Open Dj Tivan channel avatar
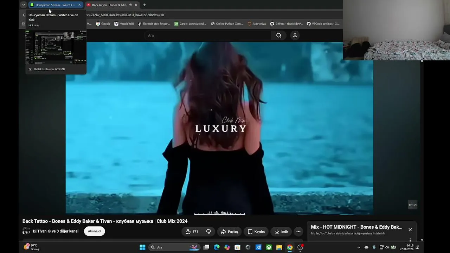This screenshot has height=253, width=450. click(x=26, y=231)
